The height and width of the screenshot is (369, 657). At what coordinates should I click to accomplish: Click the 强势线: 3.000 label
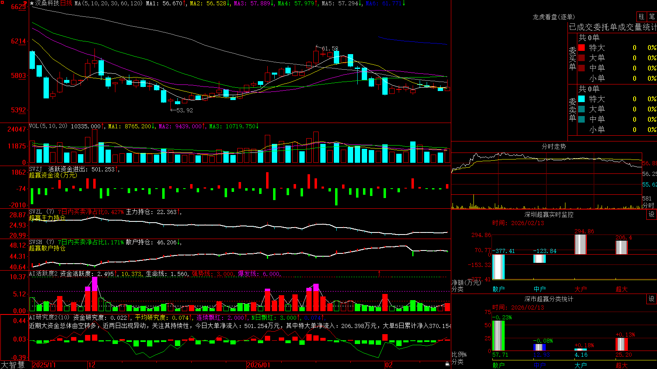click(x=213, y=274)
